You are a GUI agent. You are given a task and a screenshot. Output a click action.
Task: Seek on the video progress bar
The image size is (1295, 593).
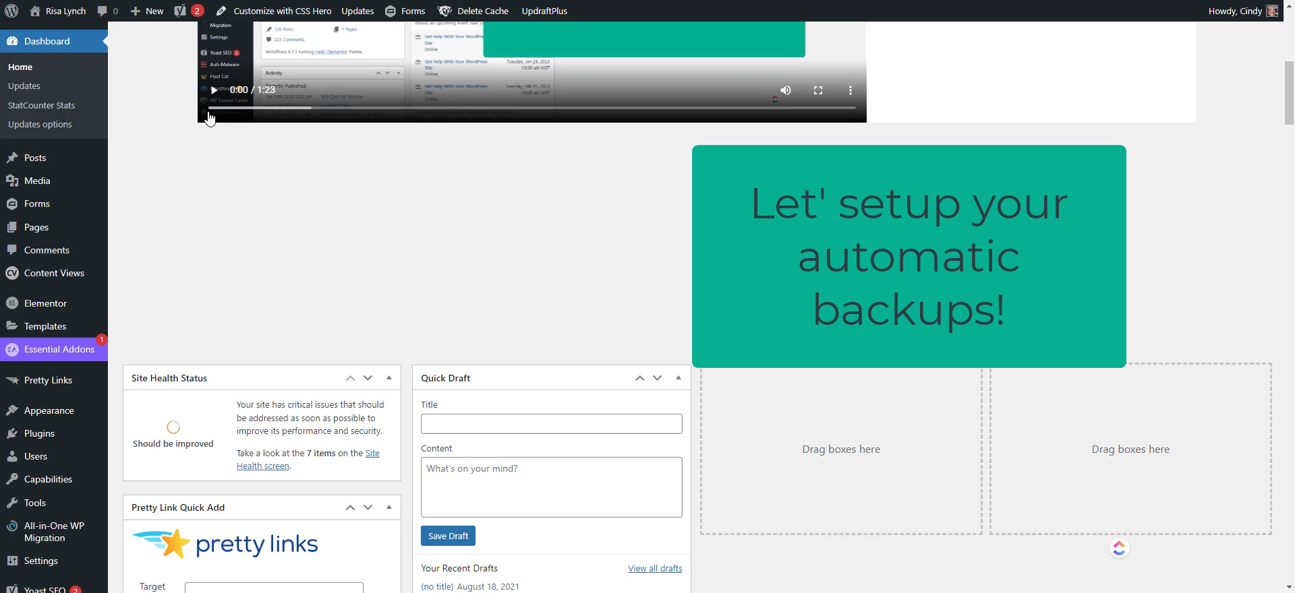[x=532, y=108]
